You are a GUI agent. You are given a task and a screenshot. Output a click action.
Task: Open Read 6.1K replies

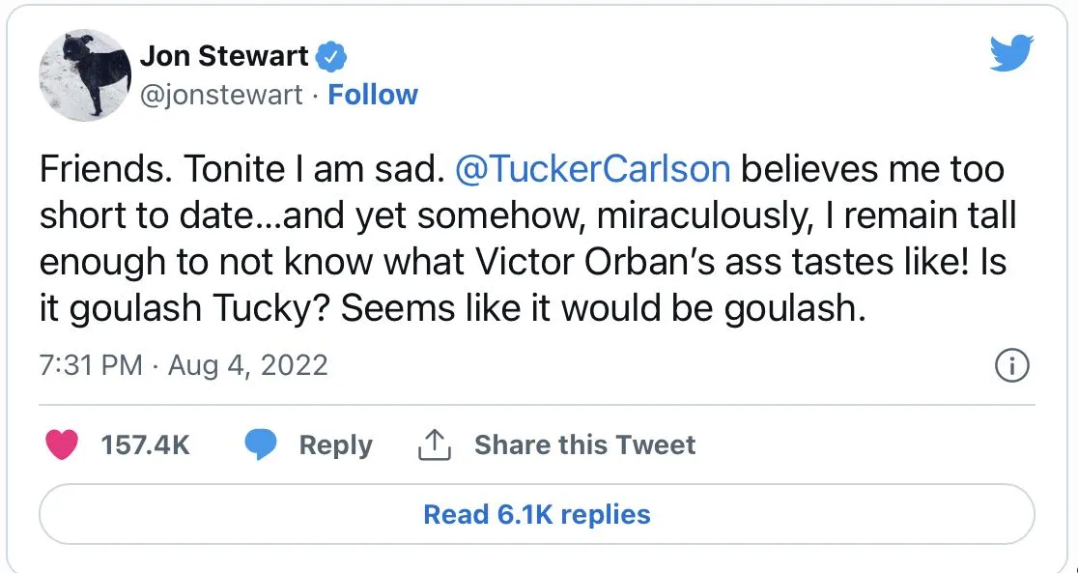[536, 514]
